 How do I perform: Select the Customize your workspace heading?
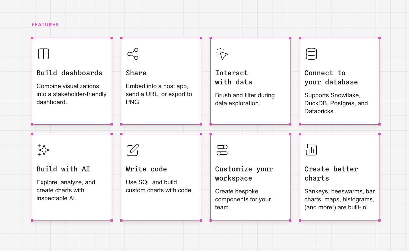244,174
